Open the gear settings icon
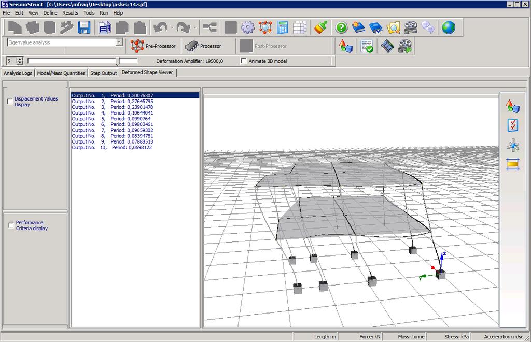 (248, 27)
